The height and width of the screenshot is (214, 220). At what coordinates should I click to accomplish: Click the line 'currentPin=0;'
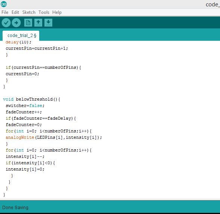[x=22, y=74]
